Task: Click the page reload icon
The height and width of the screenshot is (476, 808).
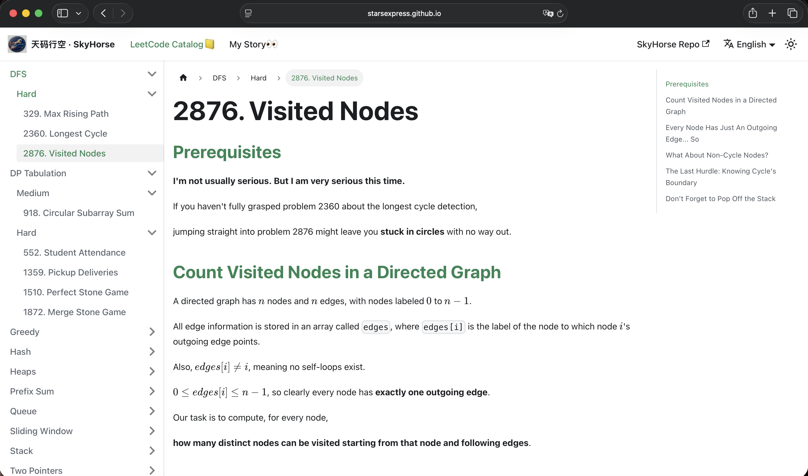Action: tap(560, 13)
